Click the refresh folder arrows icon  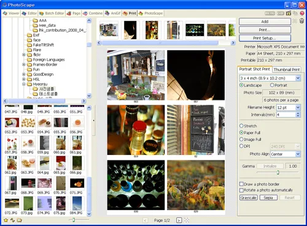tap(13, 220)
